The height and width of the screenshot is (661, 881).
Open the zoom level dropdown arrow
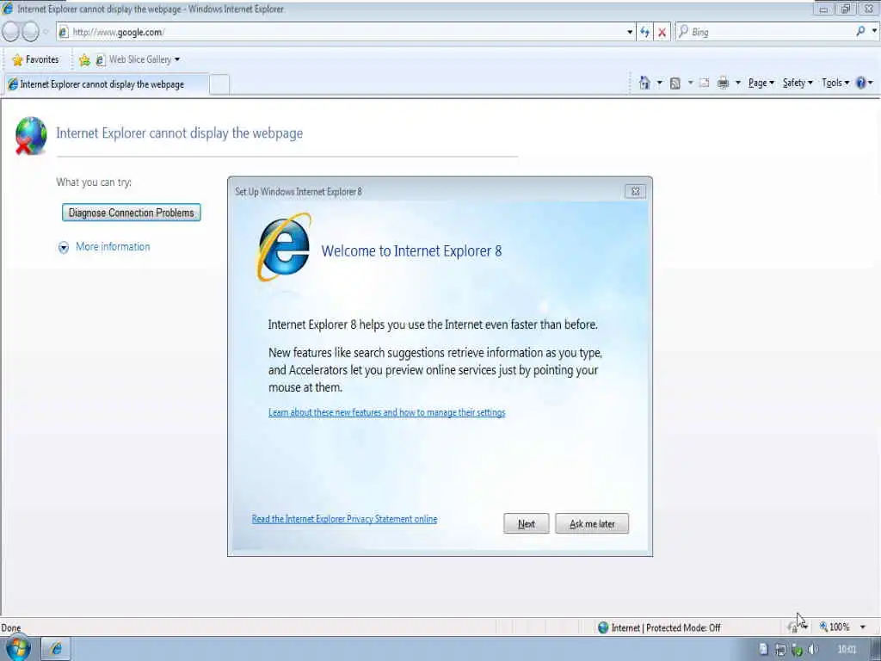[863, 627]
